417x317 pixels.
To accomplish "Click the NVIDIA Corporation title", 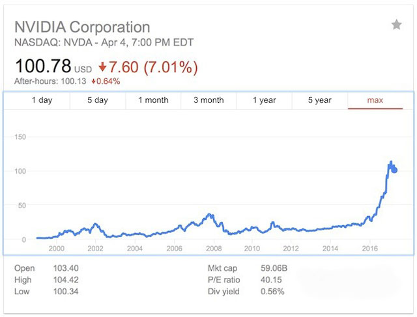I will (x=82, y=27).
